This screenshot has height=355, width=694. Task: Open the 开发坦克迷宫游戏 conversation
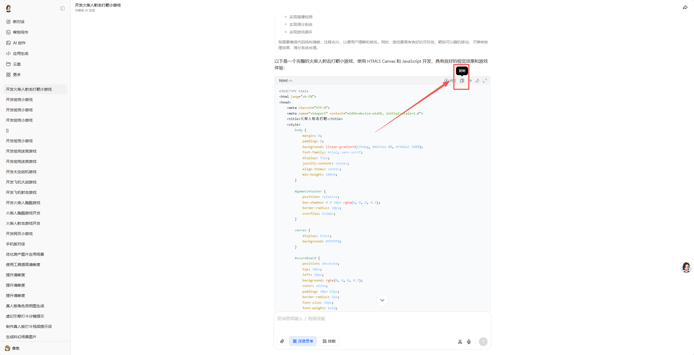coord(21,151)
